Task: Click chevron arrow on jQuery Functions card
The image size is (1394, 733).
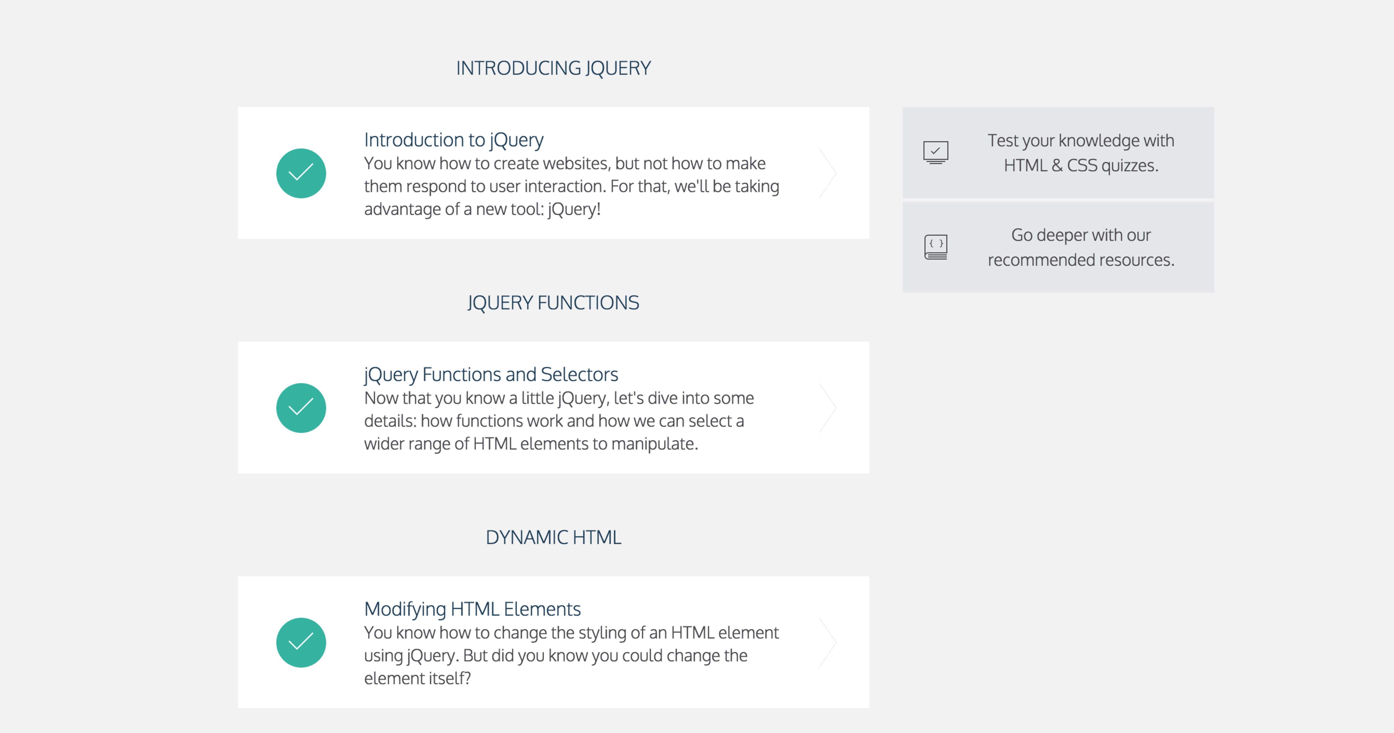Action: [827, 408]
